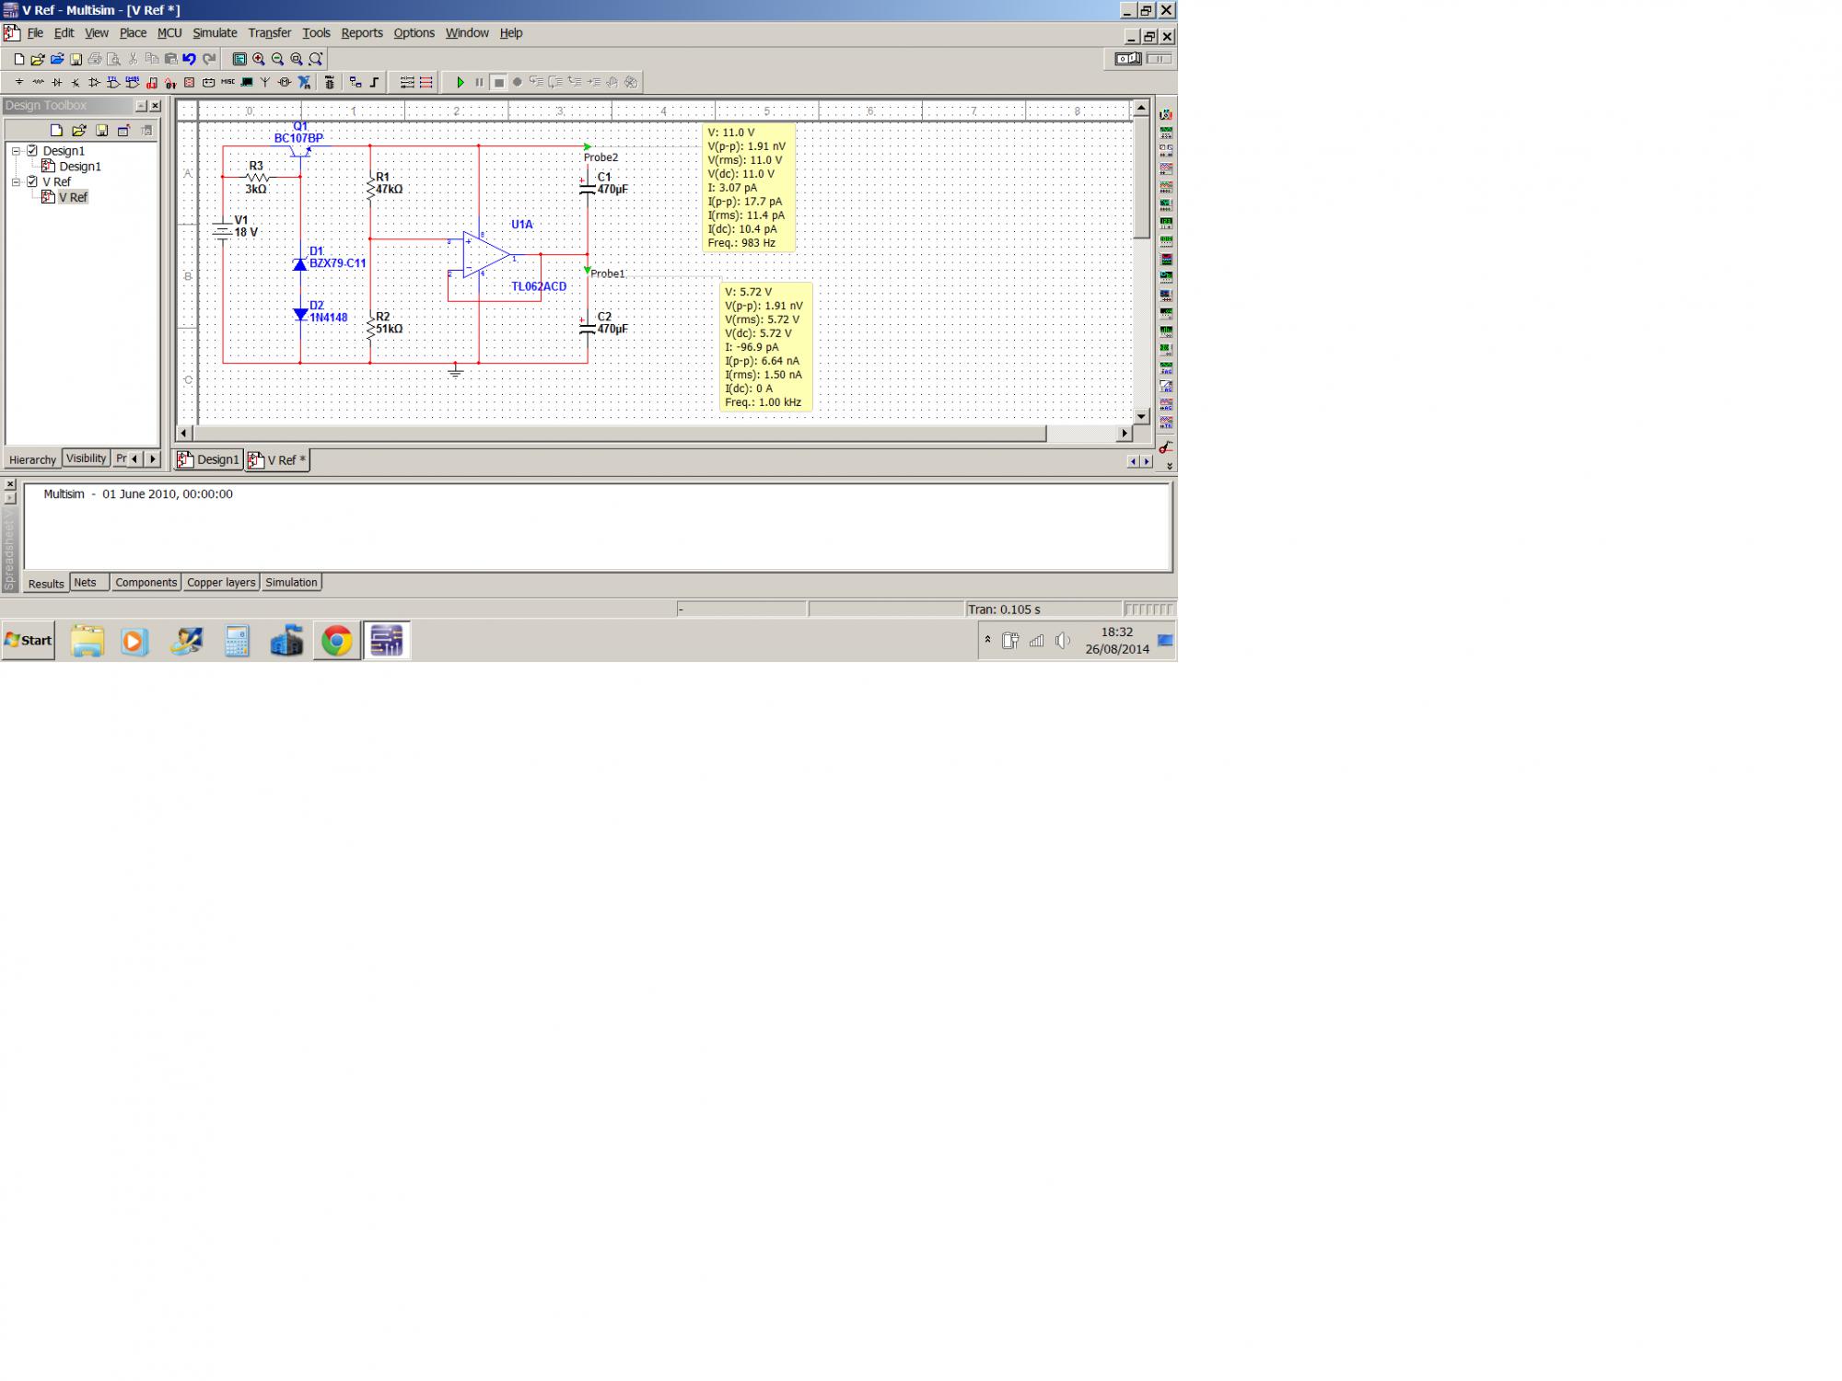Click the green Run simulation button
Screen dimensions: 1842x1381
click(460, 83)
